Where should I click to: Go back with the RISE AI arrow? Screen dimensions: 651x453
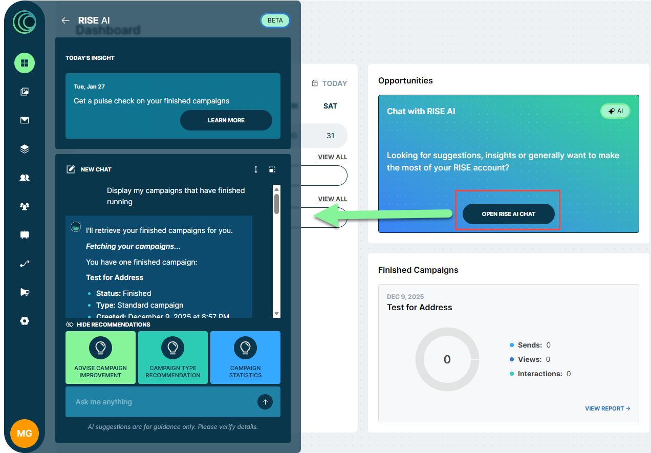[65, 20]
